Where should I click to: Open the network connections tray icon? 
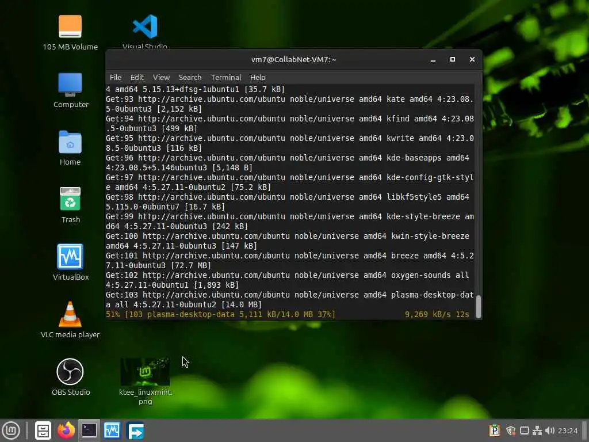click(537, 430)
